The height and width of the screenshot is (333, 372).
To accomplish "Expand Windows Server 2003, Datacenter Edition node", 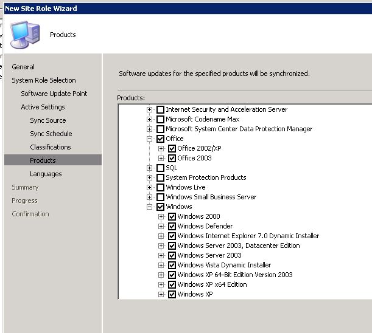I will click(161, 245).
